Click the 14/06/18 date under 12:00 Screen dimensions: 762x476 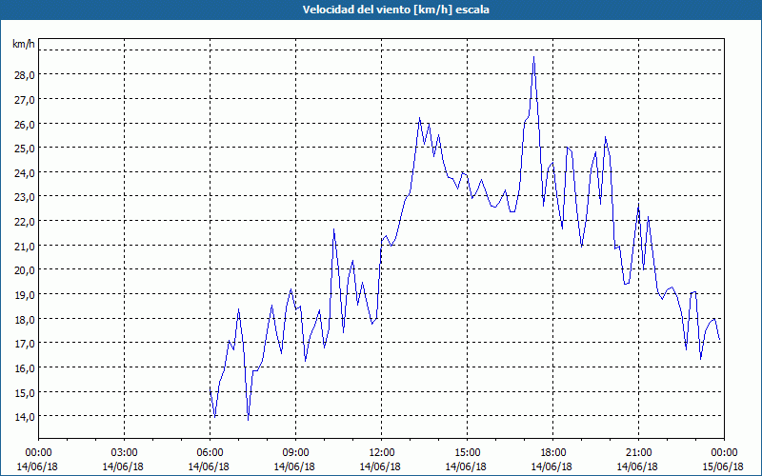tap(380, 466)
